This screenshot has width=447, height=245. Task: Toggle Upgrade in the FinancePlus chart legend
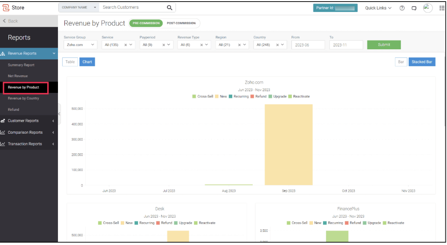(x=372, y=223)
